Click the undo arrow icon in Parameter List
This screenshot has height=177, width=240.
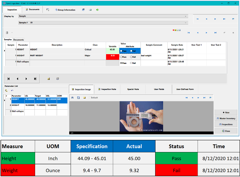[12, 90]
